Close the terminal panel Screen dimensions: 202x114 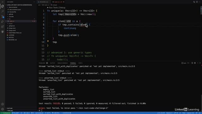pyautogui.click(x=200, y=63)
